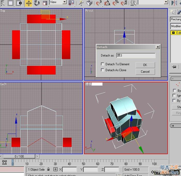Image resolution: width=181 pixels, height=176 pixels.
Task: Click the Front viewport label
Action: [x=89, y=11]
